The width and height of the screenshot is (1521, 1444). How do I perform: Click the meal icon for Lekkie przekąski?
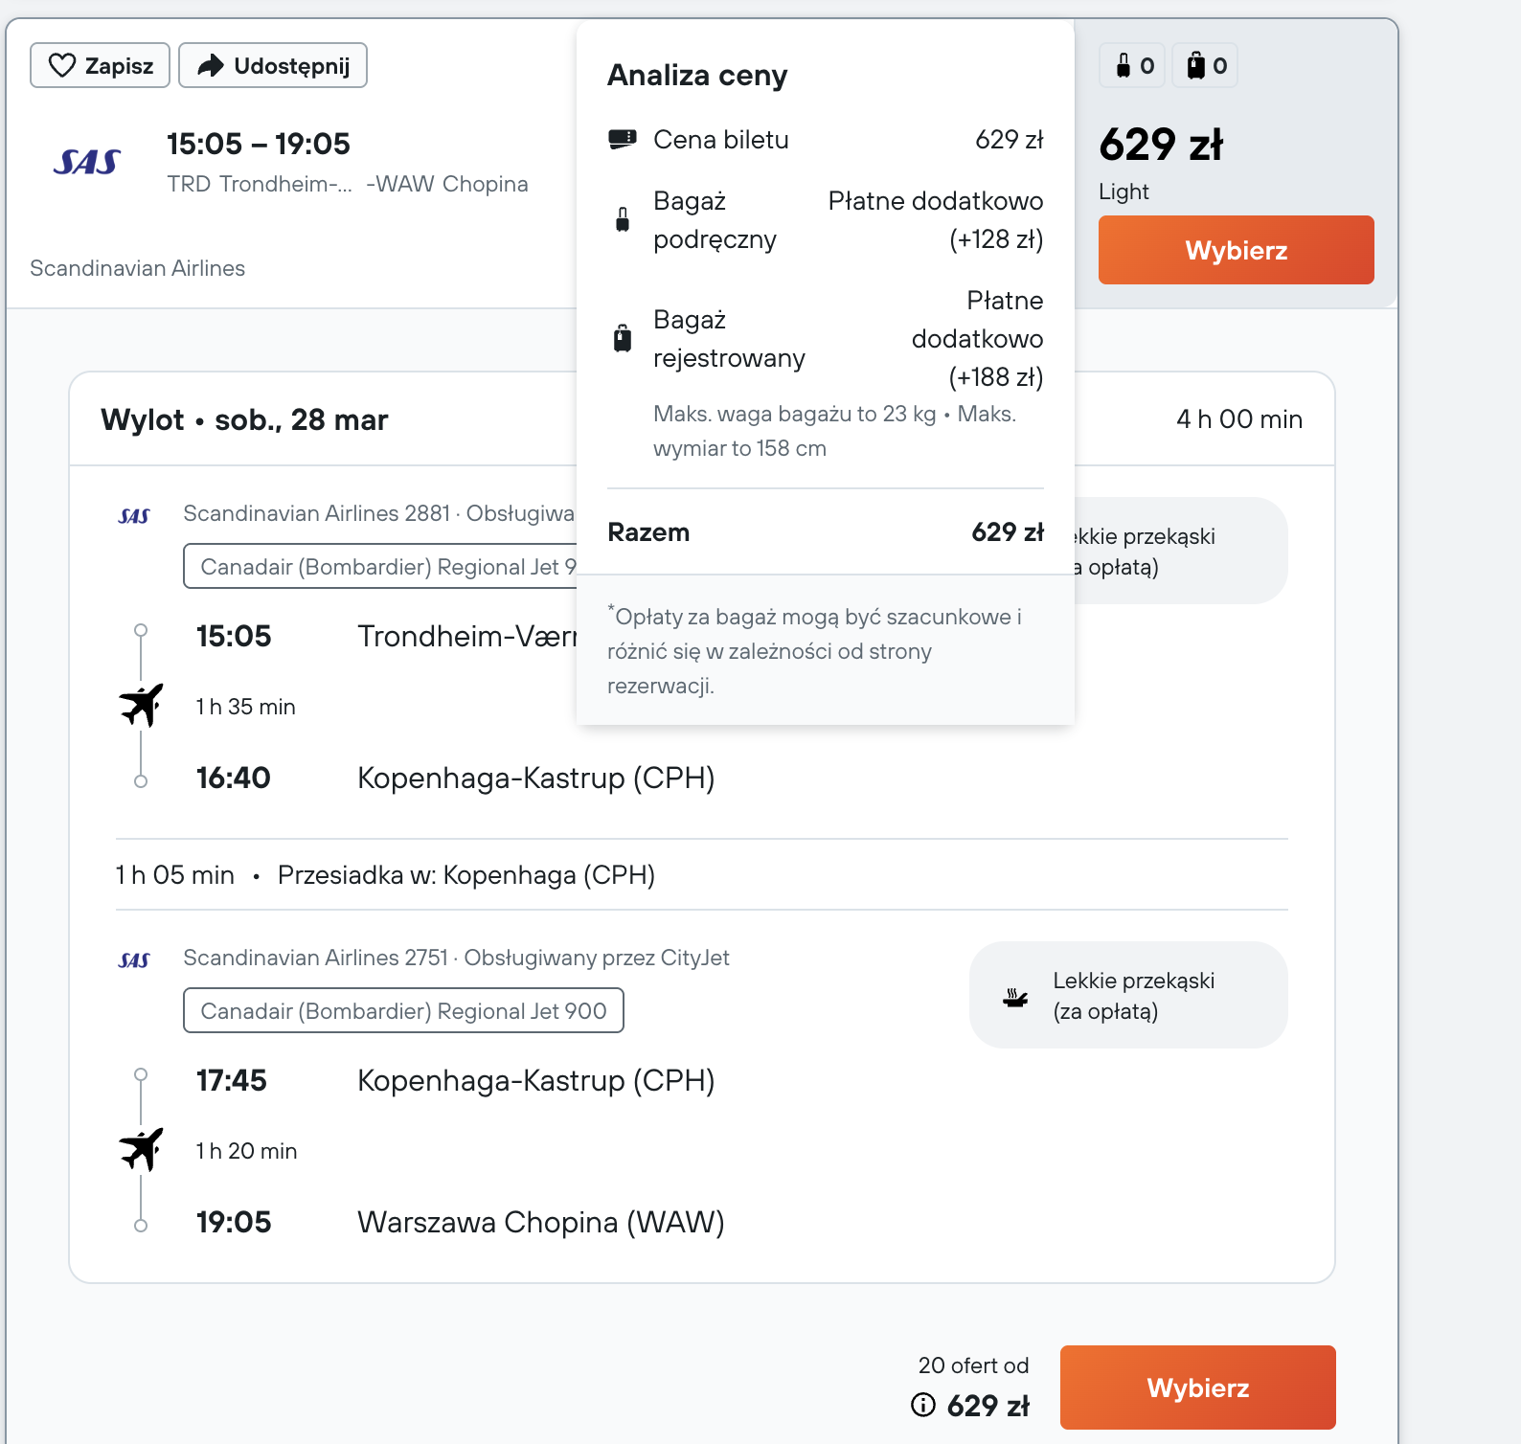click(1015, 997)
